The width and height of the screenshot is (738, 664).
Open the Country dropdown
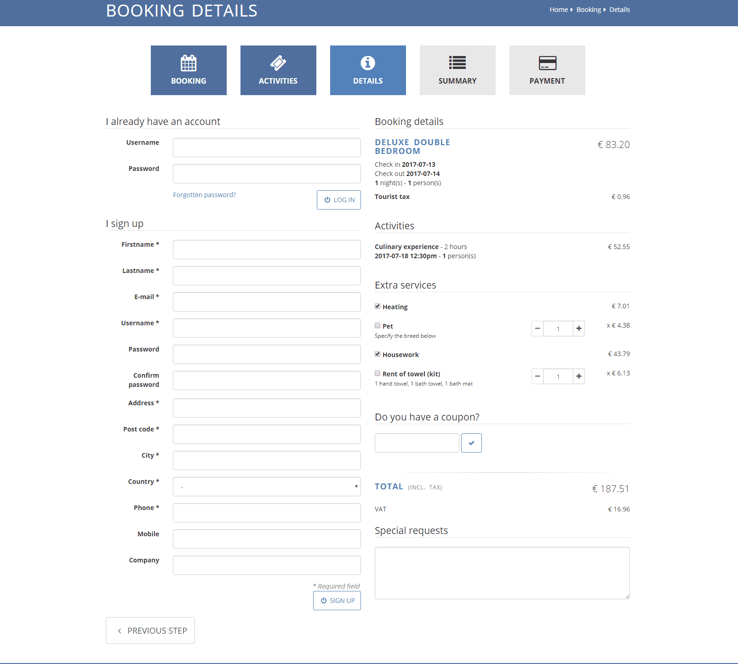[x=267, y=486]
